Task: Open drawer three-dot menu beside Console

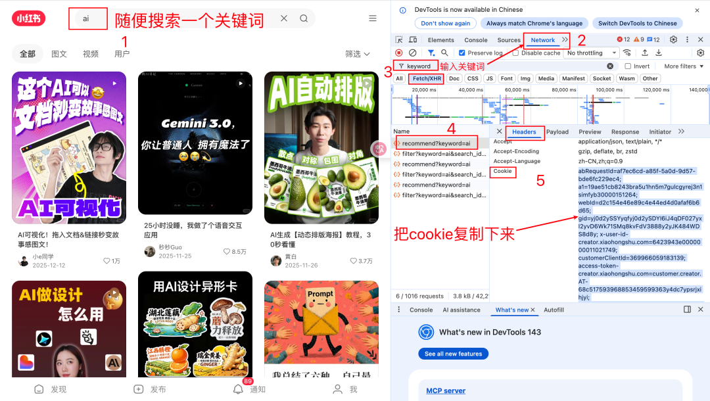Action: (399, 310)
